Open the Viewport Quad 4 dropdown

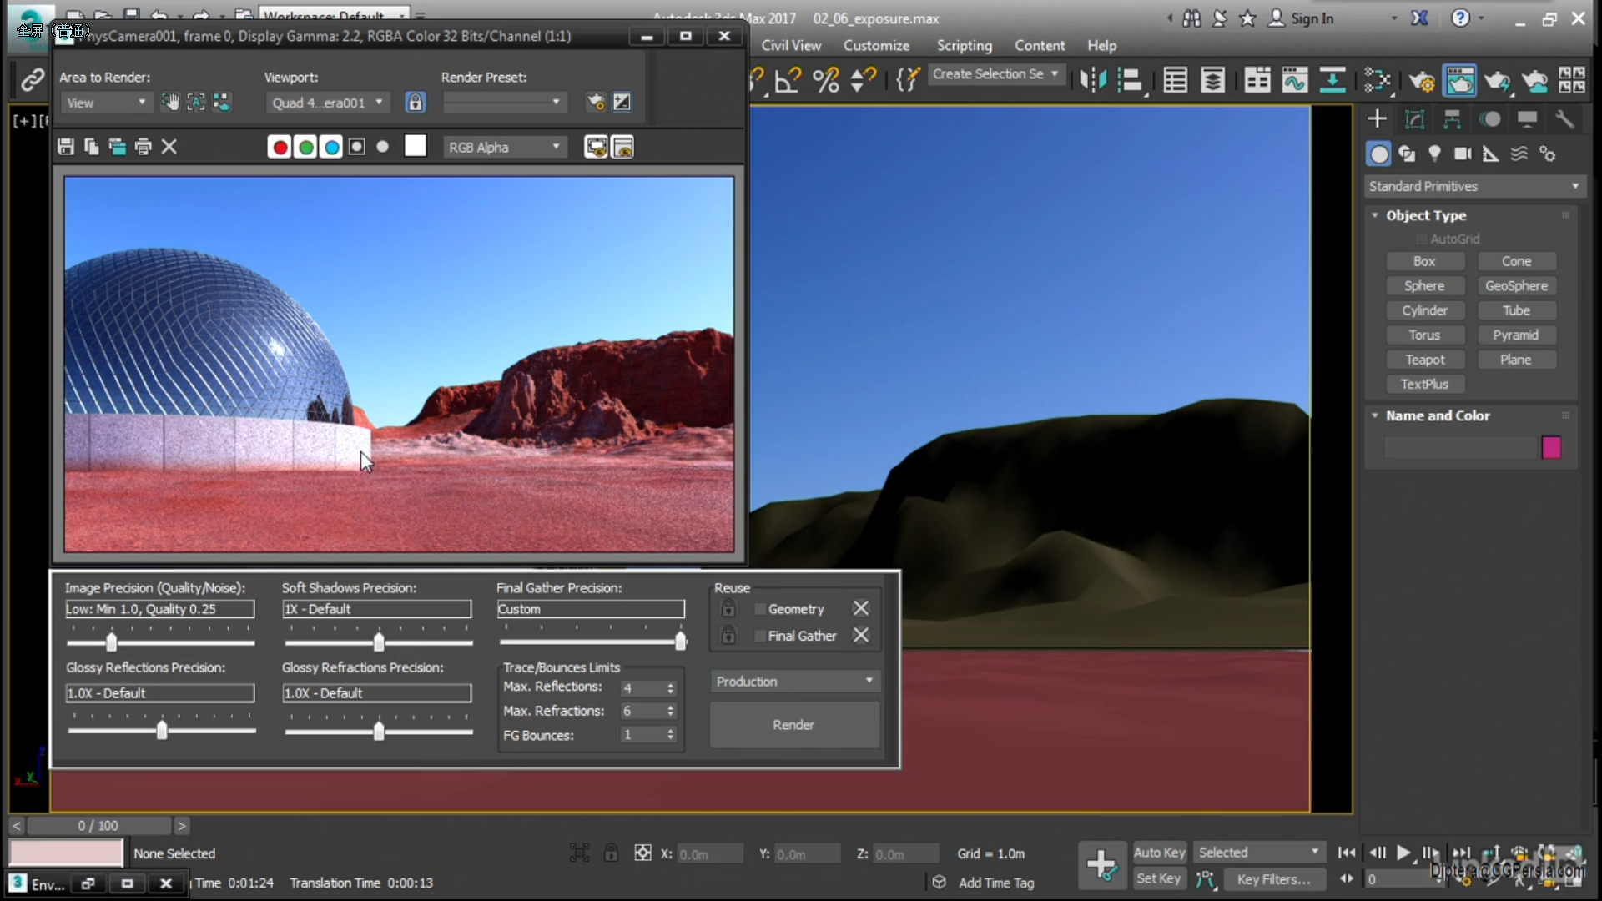point(327,103)
